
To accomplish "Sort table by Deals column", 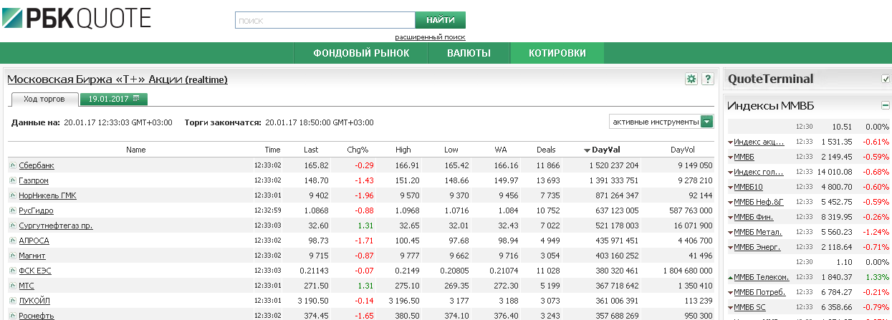I will click(546, 150).
